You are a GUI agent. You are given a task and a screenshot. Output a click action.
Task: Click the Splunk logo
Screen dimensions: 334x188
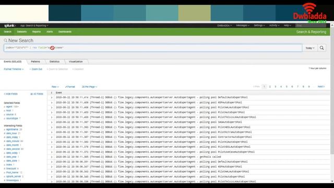tap(10, 26)
